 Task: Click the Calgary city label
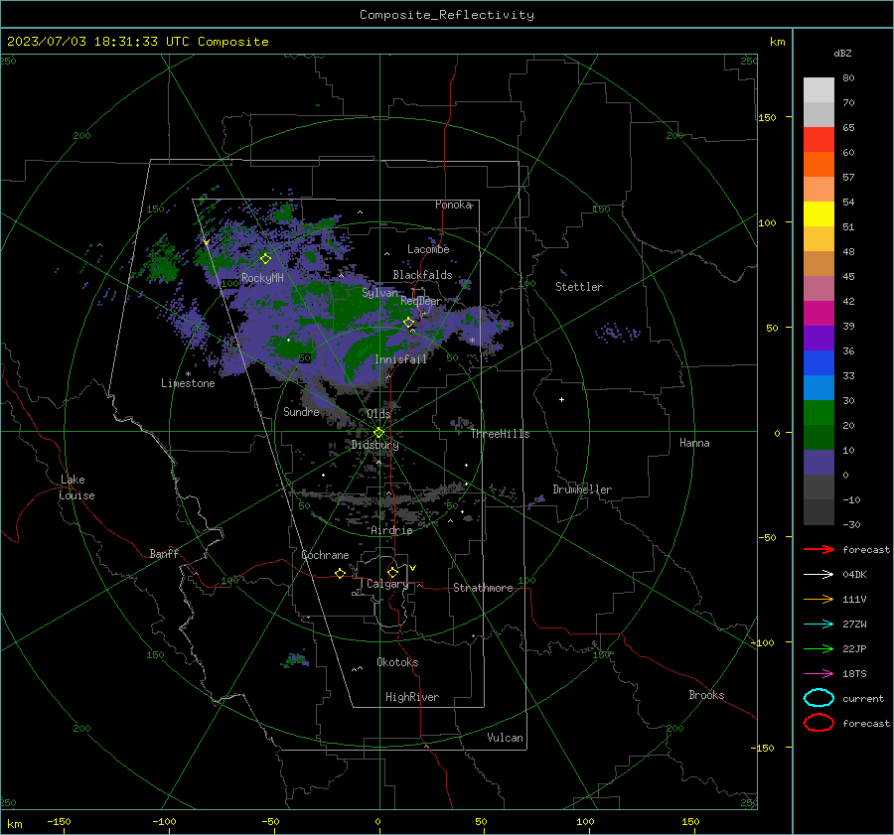[387, 584]
